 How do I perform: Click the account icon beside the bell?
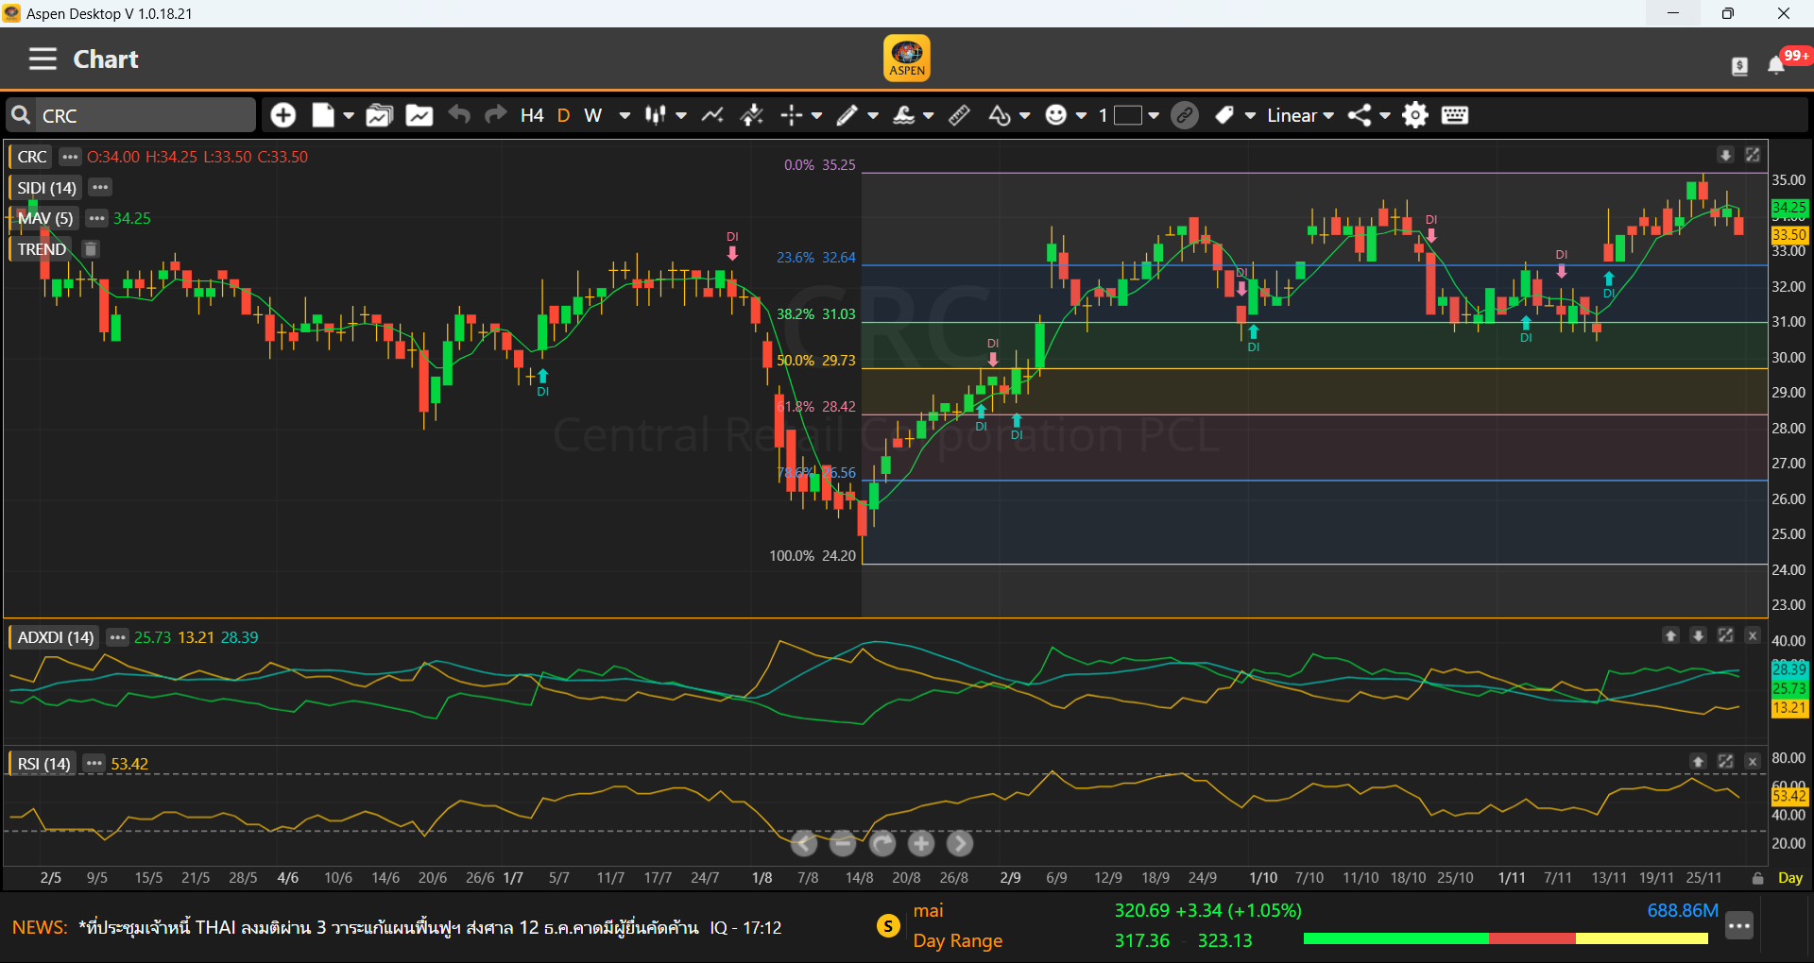1739,65
